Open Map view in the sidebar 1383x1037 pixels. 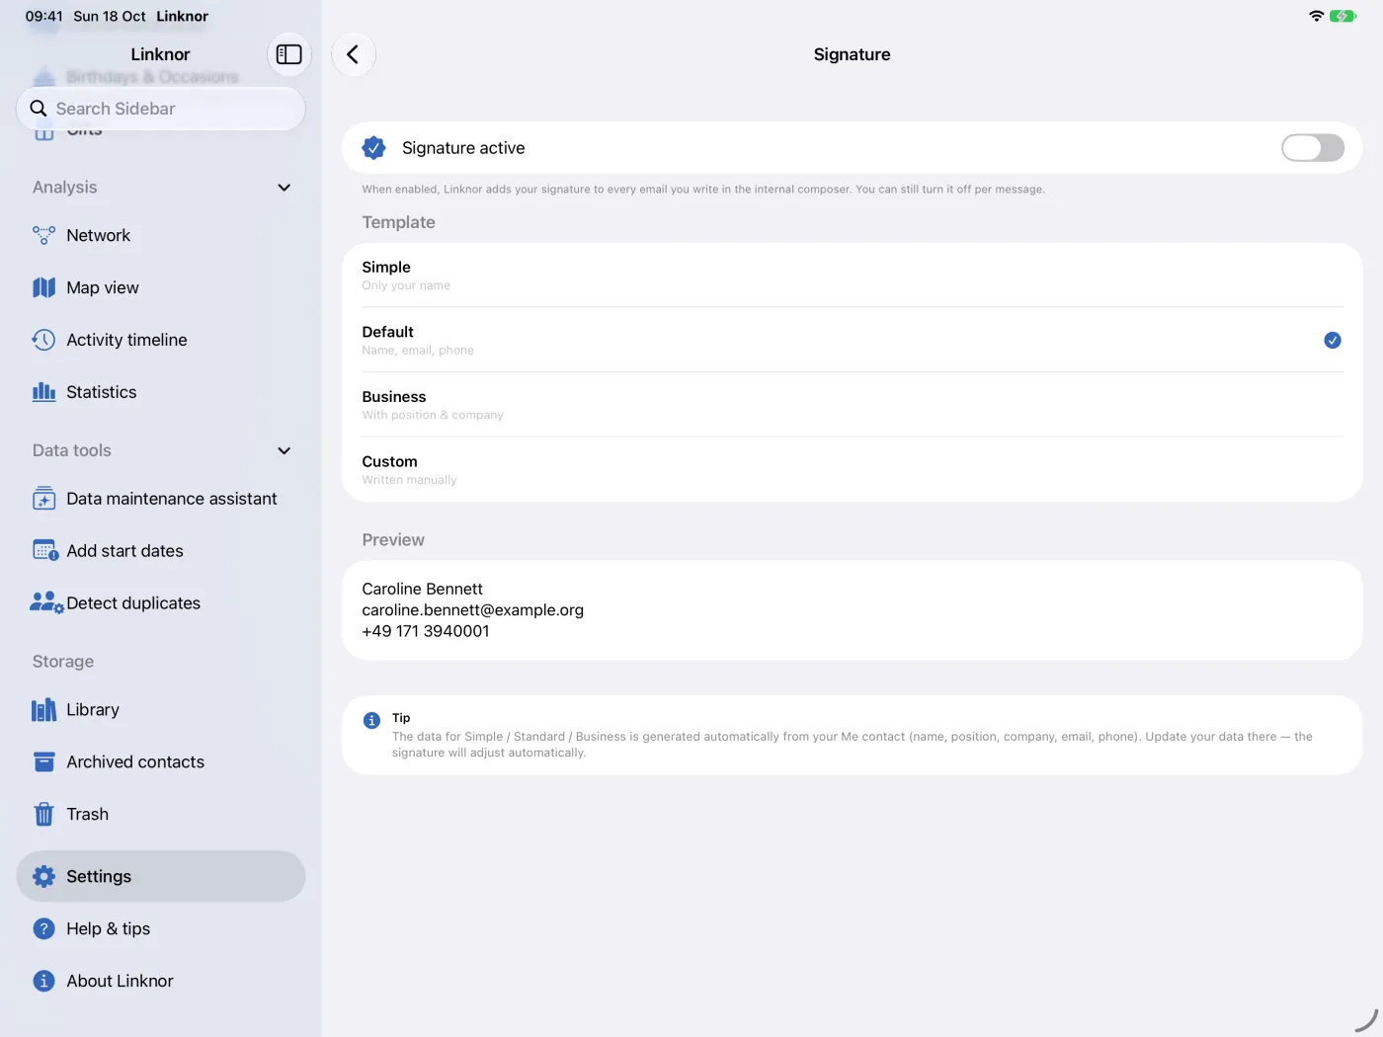(160, 287)
